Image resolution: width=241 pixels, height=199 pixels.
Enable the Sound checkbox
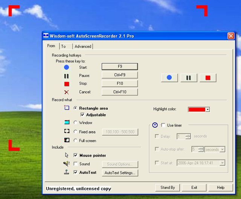pos(75,164)
